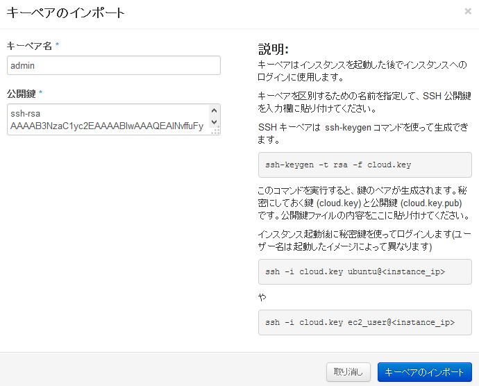Click the AAAAB3NzaC1yc2EAAAABIwAAAQEAlNvffuFy key line
479x386 pixels.
[107, 126]
